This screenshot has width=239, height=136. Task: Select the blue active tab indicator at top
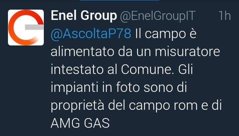119,0
